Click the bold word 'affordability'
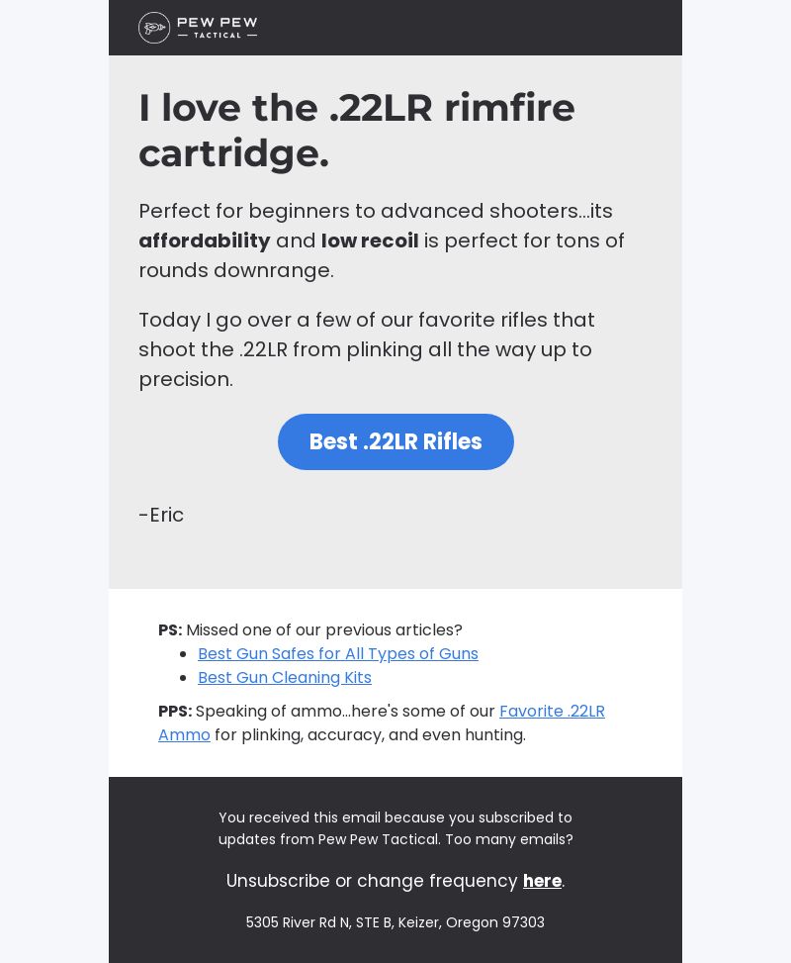791x963 pixels. 205,241
